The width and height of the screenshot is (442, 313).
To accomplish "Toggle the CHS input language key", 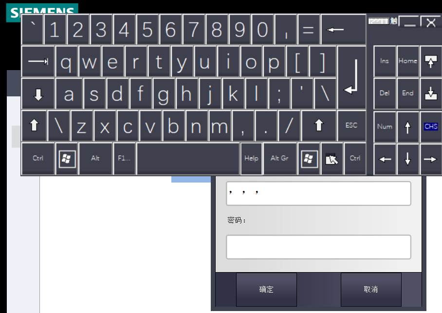I will 431,127.
